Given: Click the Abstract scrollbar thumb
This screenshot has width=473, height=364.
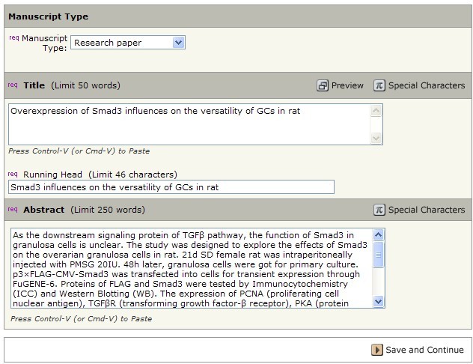Looking at the screenshot, I should (378, 253).
